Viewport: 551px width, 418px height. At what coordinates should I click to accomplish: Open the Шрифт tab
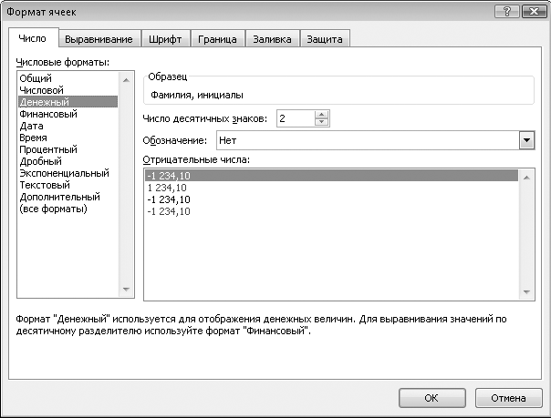(x=165, y=39)
